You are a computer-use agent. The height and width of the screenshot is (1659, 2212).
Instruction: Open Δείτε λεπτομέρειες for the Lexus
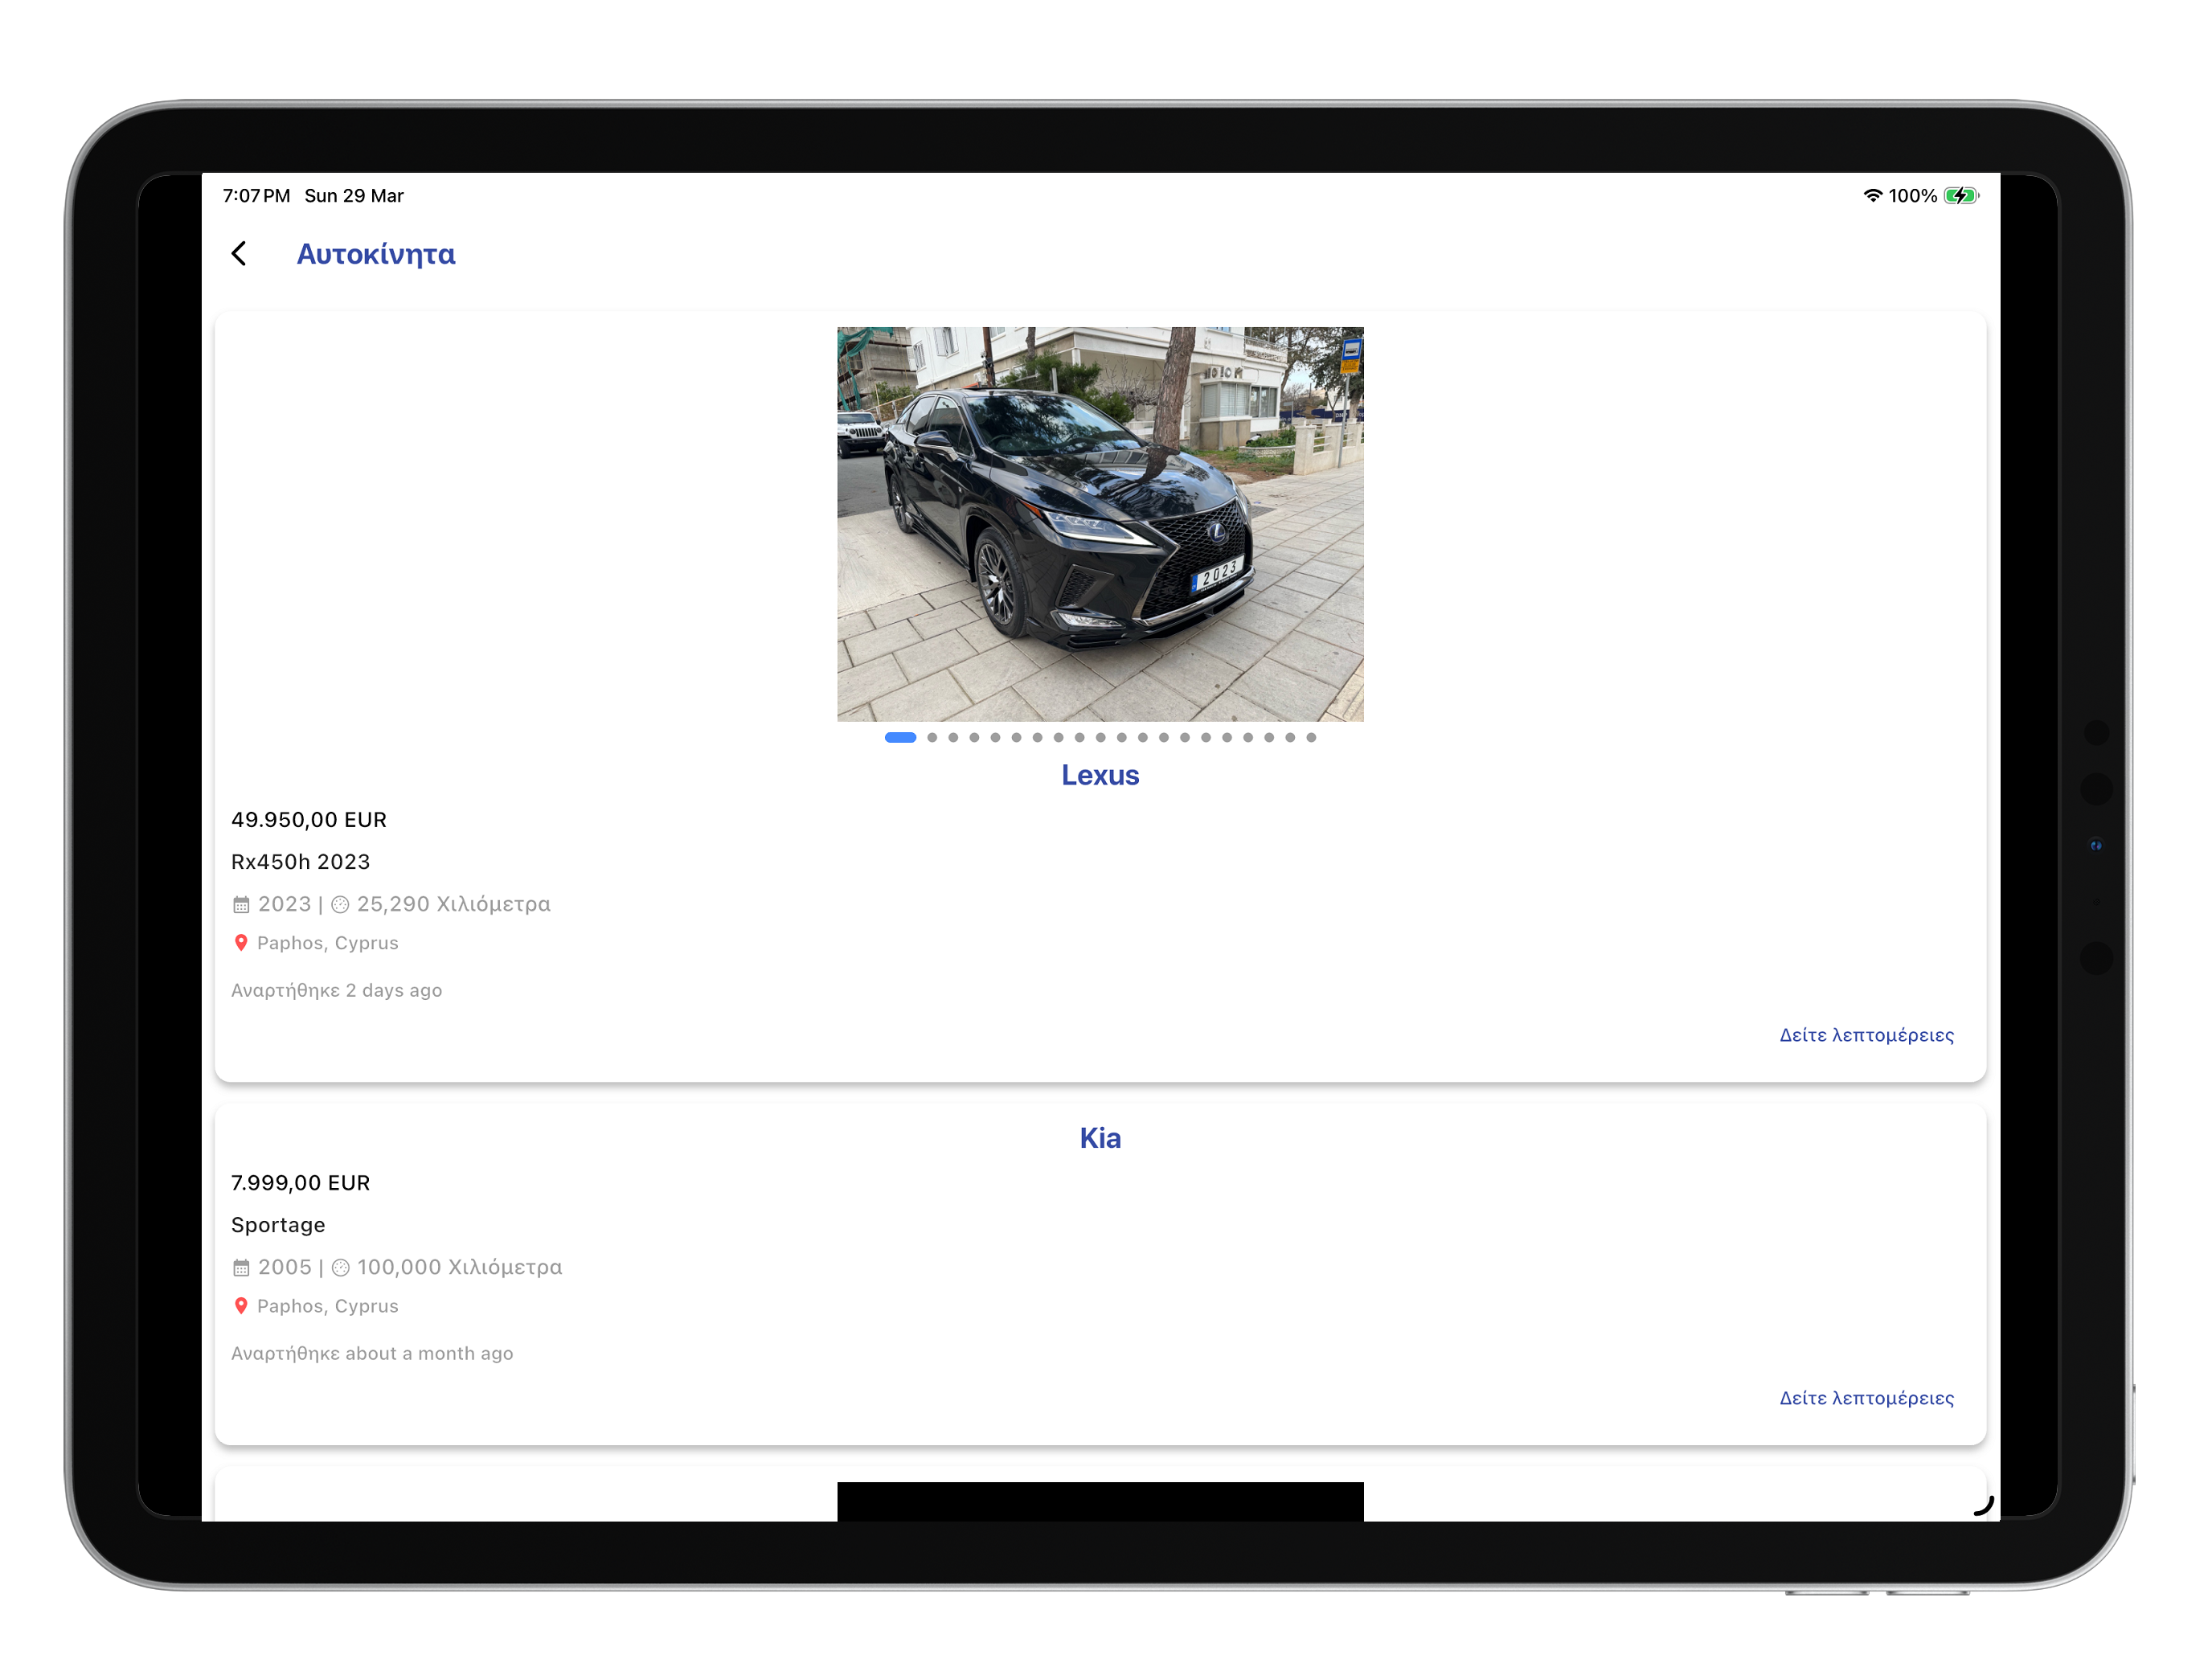click(1866, 1035)
